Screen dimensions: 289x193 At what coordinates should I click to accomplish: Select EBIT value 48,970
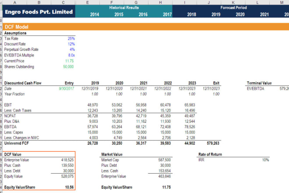[92, 105]
